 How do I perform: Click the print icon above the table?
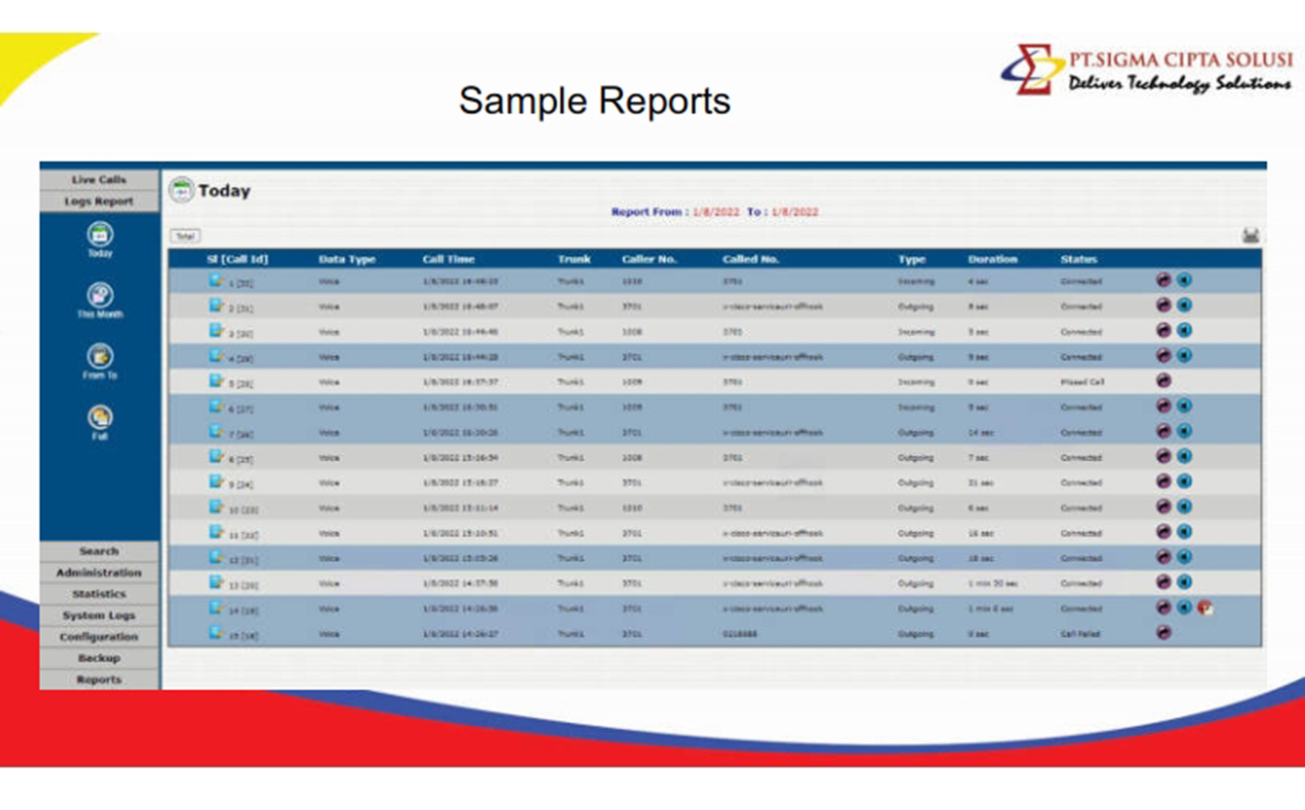coord(1250,235)
